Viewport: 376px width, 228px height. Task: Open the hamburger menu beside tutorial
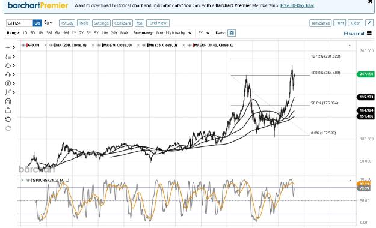tap(369, 33)
